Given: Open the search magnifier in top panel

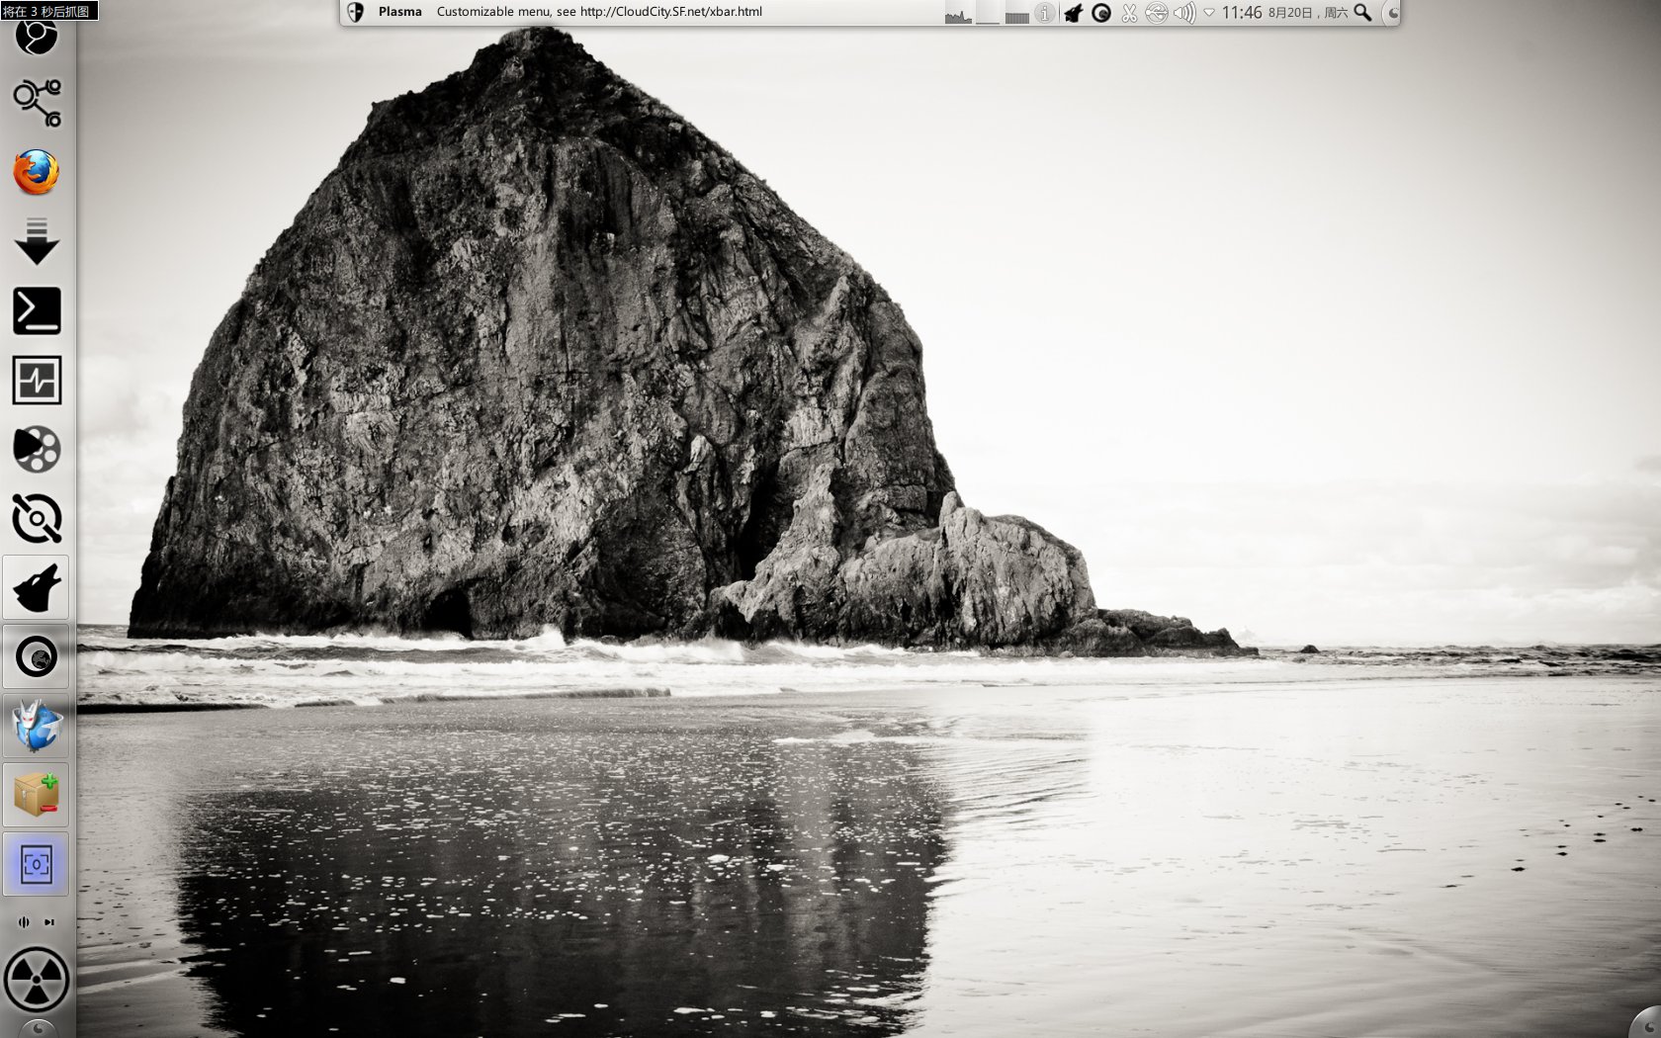Looking at the screenshot, I should [x=1362, y=13].
